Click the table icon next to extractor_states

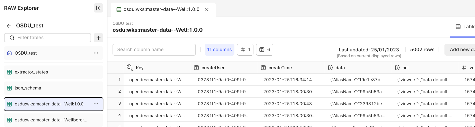[x=9, y=72]
